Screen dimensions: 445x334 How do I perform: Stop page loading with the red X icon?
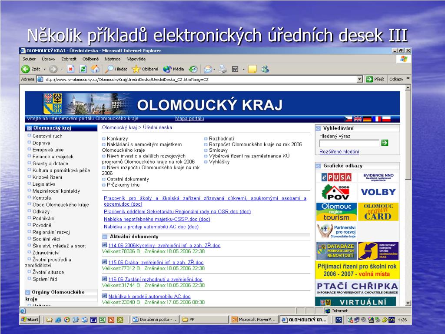point(71,69)
